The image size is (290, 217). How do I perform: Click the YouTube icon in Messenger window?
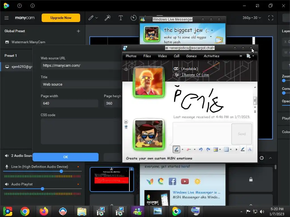coord(185,181)
